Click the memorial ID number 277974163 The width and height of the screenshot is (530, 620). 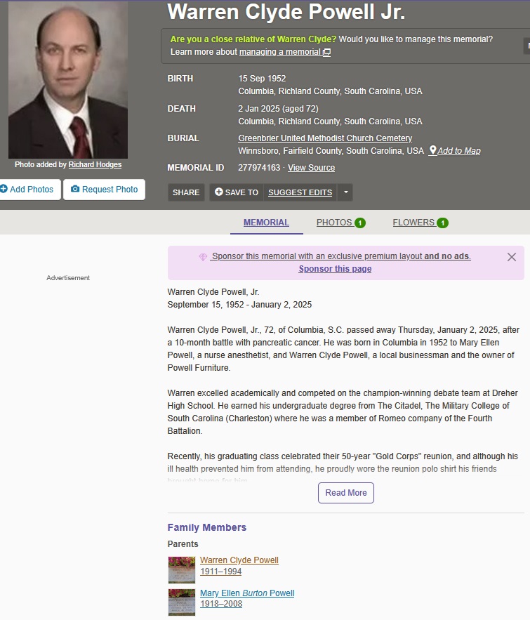tap(259, 168)
